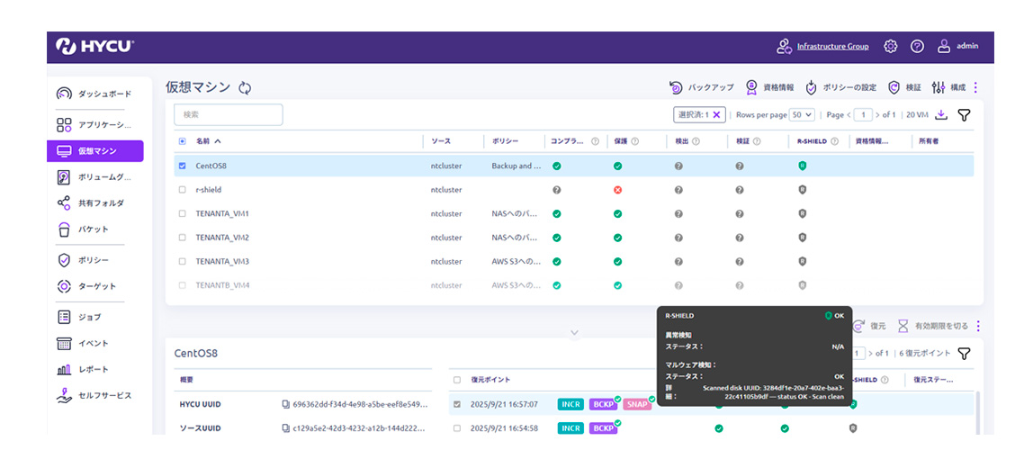Copy the HYCU UUID value icon
The image size is (1033, 468).
pyautogui.click(x=286, y=404)
